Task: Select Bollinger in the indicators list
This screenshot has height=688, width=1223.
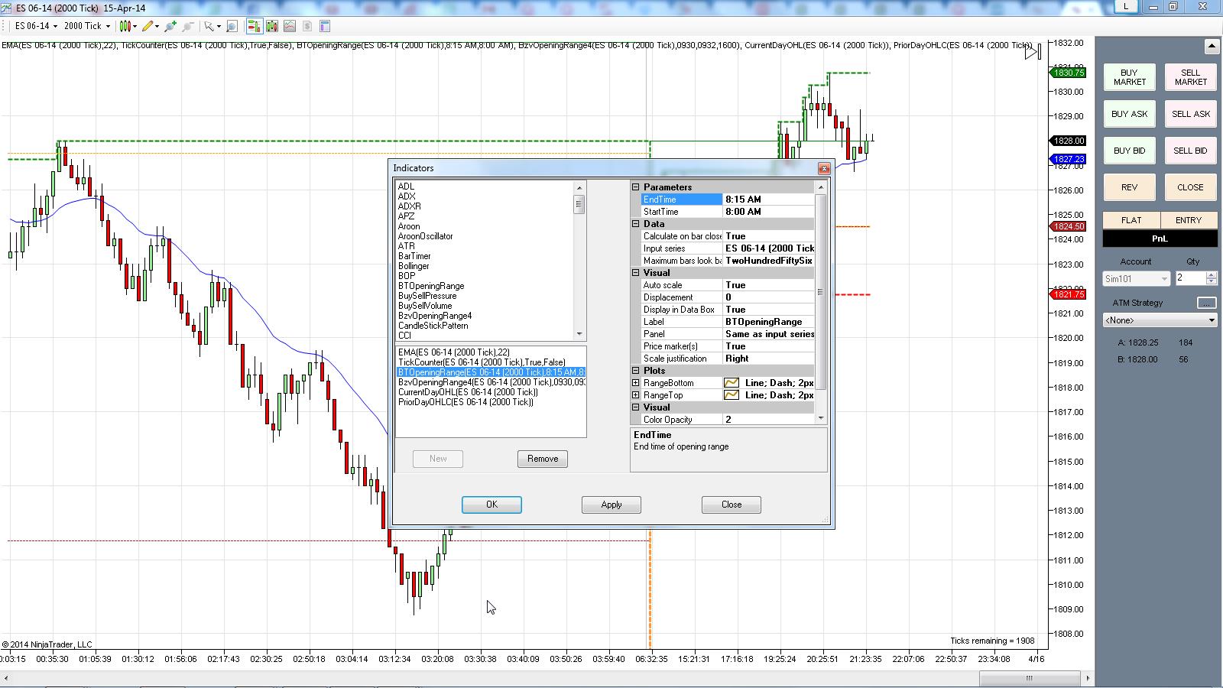Action: (414, 266)
